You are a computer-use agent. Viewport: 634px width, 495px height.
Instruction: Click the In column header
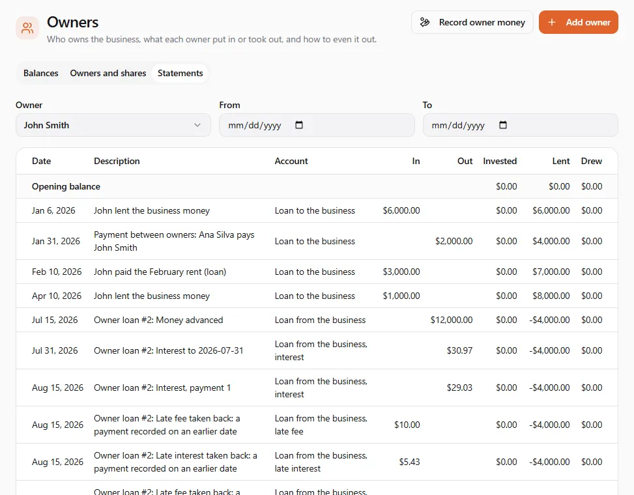416,162
